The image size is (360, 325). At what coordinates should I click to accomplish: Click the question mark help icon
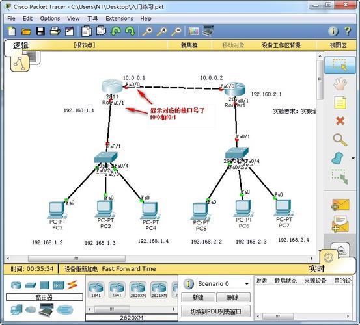pos(348,31)
